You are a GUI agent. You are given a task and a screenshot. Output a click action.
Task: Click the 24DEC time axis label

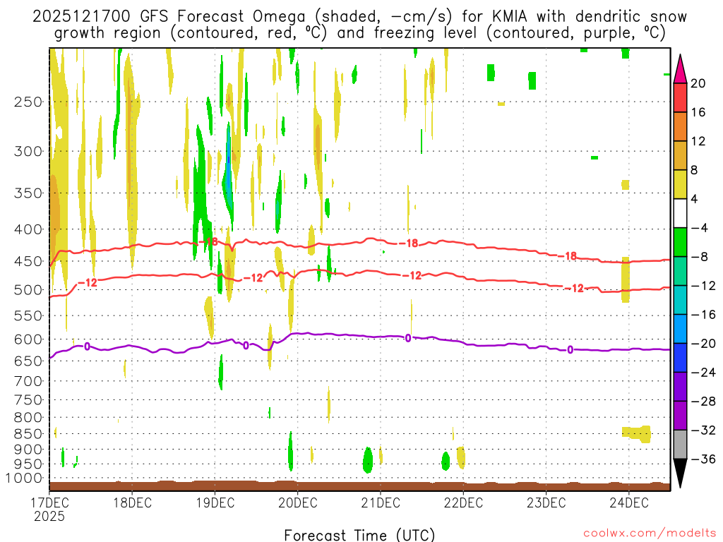coord(629,502)
